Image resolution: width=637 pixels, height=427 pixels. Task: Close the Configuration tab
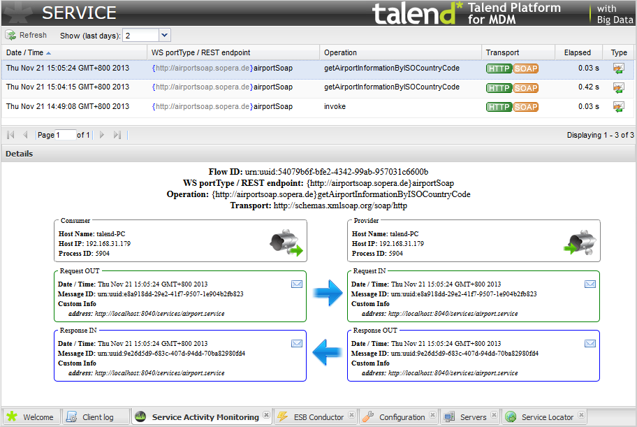(x=432, y=415)
